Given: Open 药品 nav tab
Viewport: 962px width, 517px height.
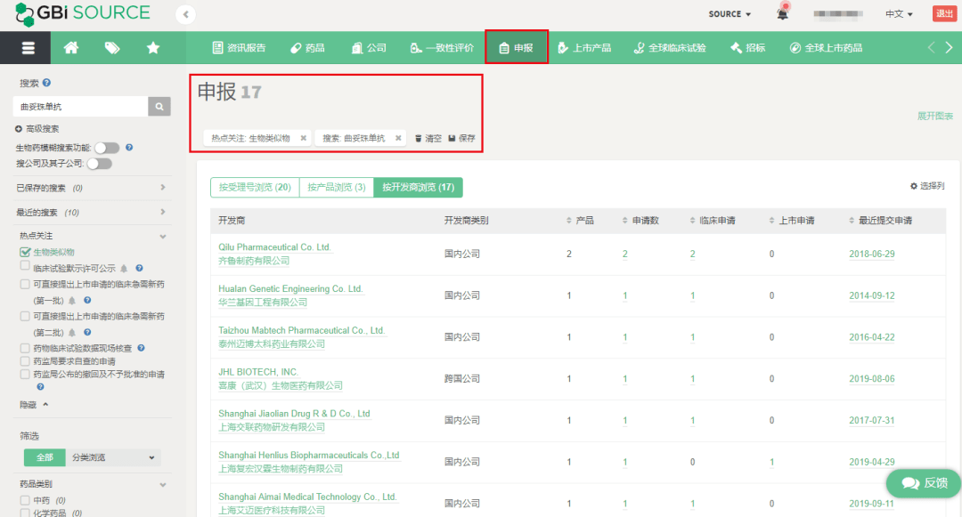Looking at the screenshot, I should pyautogui.click(x=308, y=48).
